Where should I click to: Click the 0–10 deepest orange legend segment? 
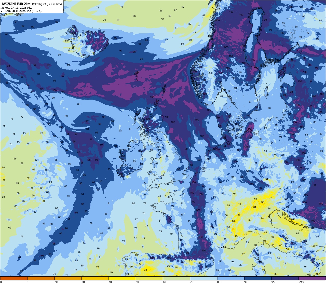14,278
